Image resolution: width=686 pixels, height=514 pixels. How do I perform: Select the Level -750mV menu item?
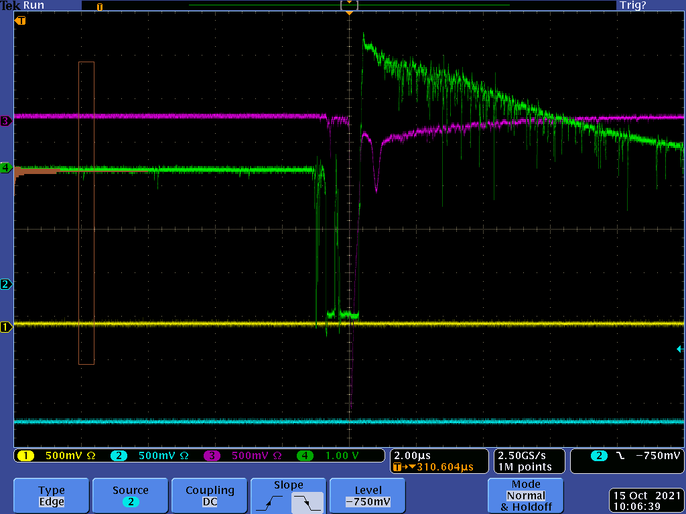click(368, 496)
